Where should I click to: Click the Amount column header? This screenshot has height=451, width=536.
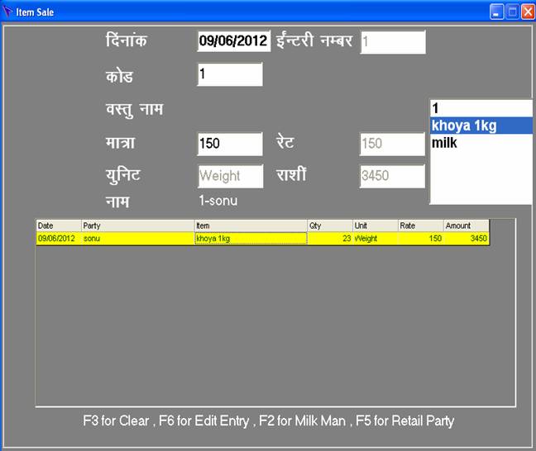pyautogui.click(x=466, y=225)
